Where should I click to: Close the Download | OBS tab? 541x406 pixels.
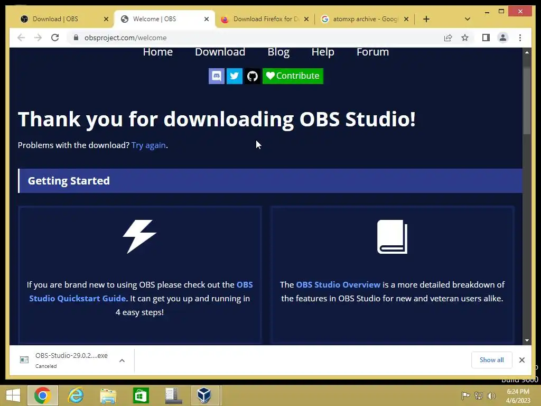coord(106,19)
